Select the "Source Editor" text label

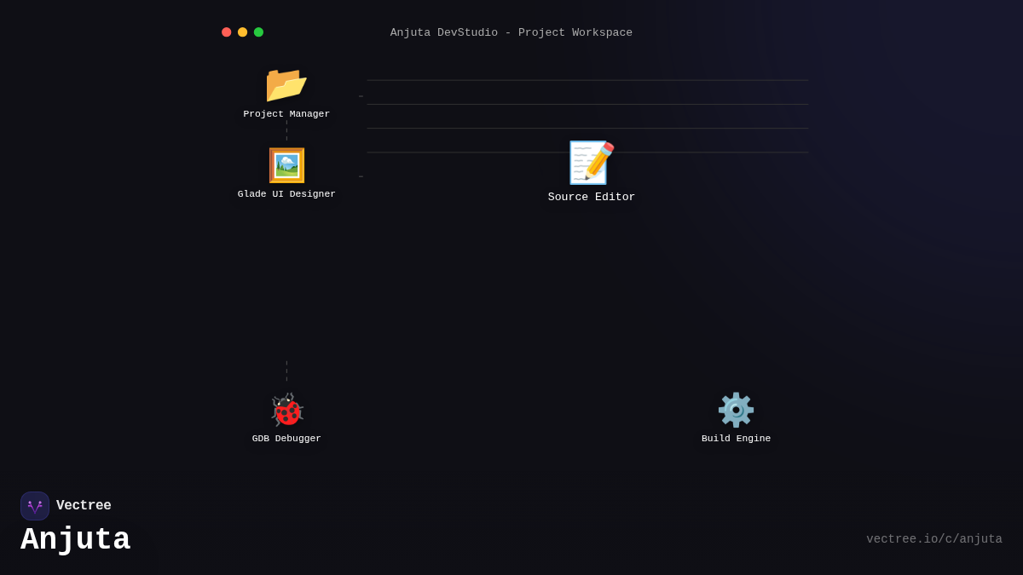(591, 198)
